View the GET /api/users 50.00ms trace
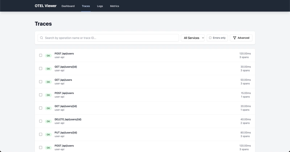This screenshot has height=152, width=290. coord(63,80)
